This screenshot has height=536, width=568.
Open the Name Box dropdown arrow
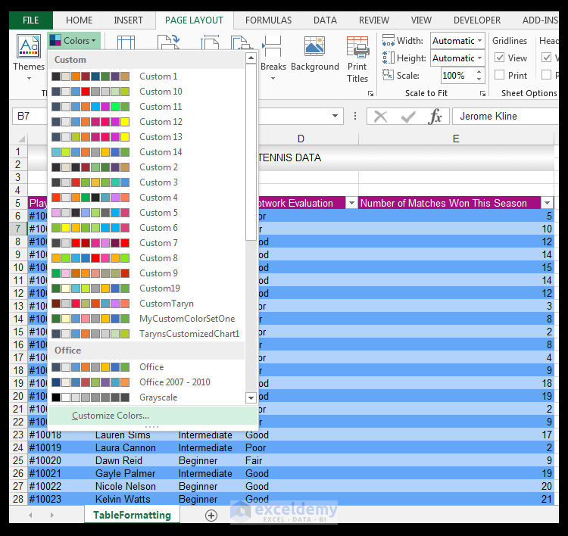click(x=335, y=116)
